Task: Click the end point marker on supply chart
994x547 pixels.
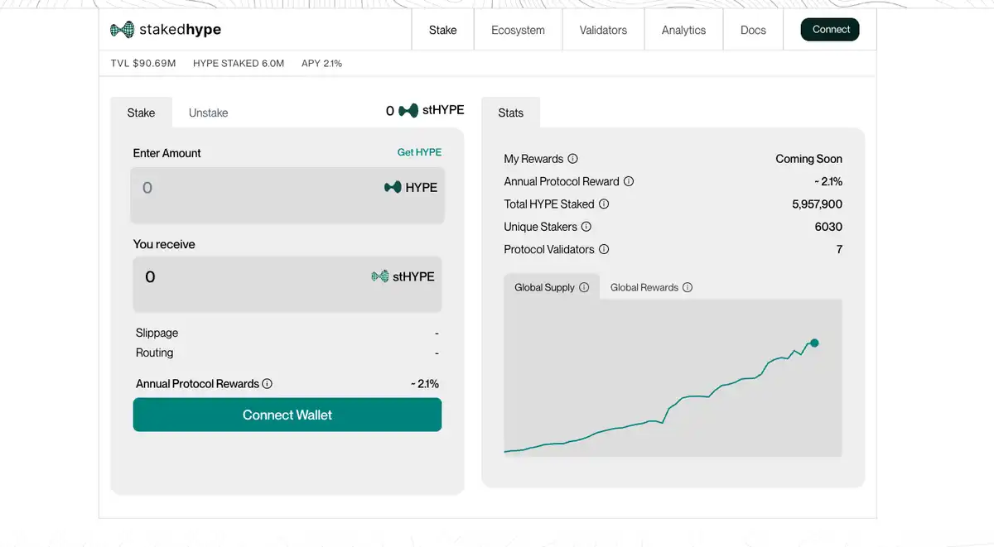Action: pos(814,343)
